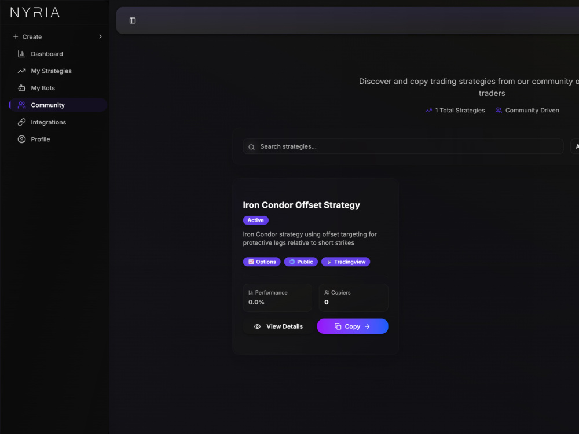Click the plus icon beside Create

(x=16, y=36)
